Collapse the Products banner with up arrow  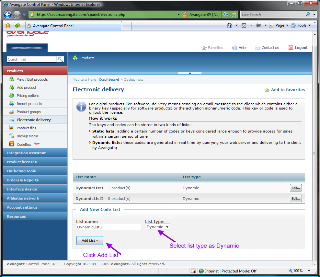pyautogui.click(x=190, y=73)
